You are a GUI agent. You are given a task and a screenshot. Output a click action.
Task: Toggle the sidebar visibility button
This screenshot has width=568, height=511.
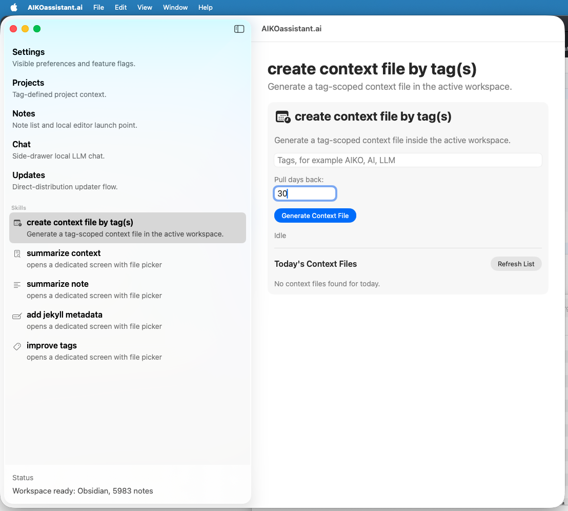[x=239, y=29]
